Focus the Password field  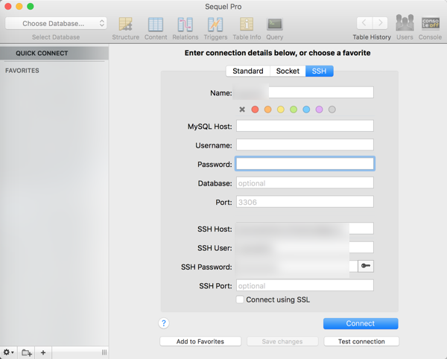(x=305, y=164)
